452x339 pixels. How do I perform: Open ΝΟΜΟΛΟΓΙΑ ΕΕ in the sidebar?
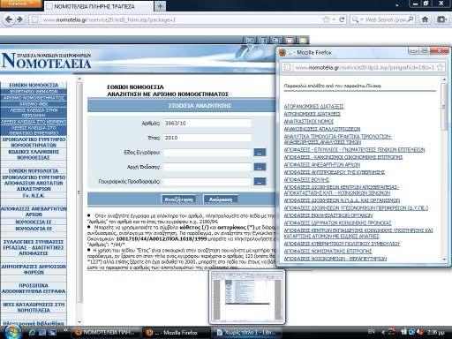[x=34, y=229]
